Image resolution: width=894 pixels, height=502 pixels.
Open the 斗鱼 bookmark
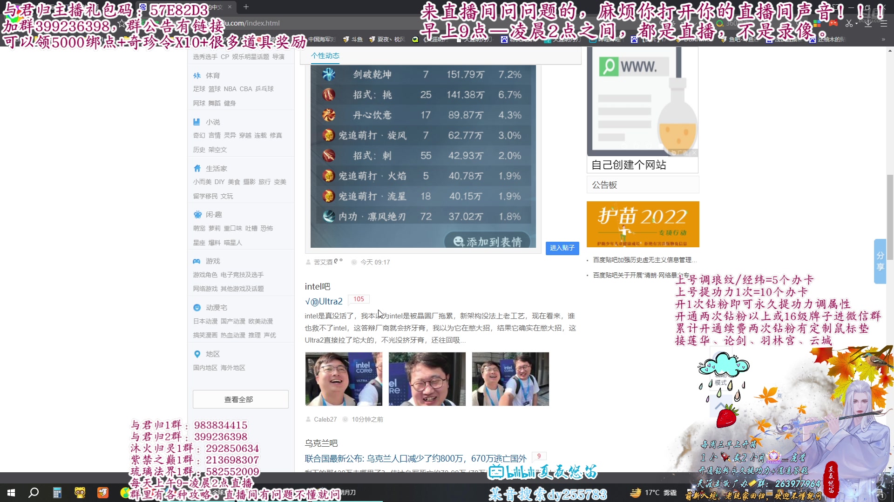(352, 40)
